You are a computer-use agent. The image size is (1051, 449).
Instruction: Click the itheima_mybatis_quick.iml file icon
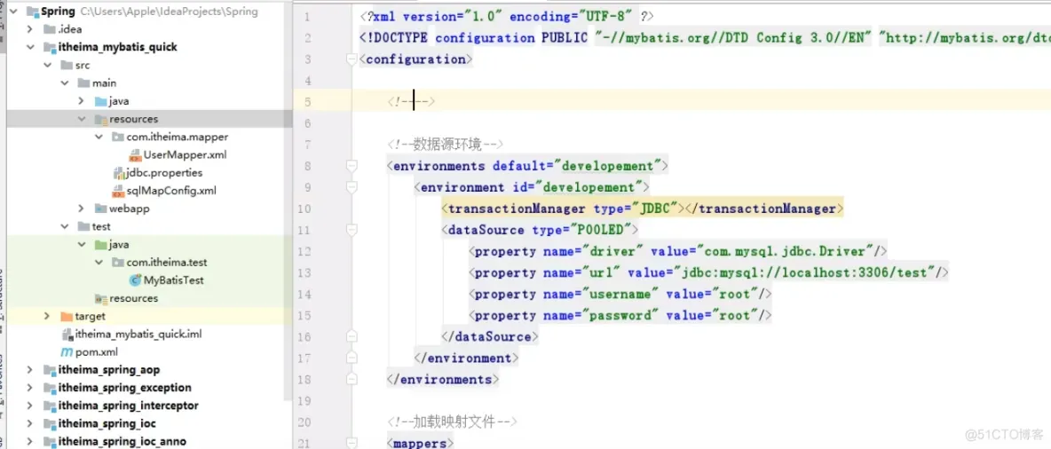[x=67, y=334]
